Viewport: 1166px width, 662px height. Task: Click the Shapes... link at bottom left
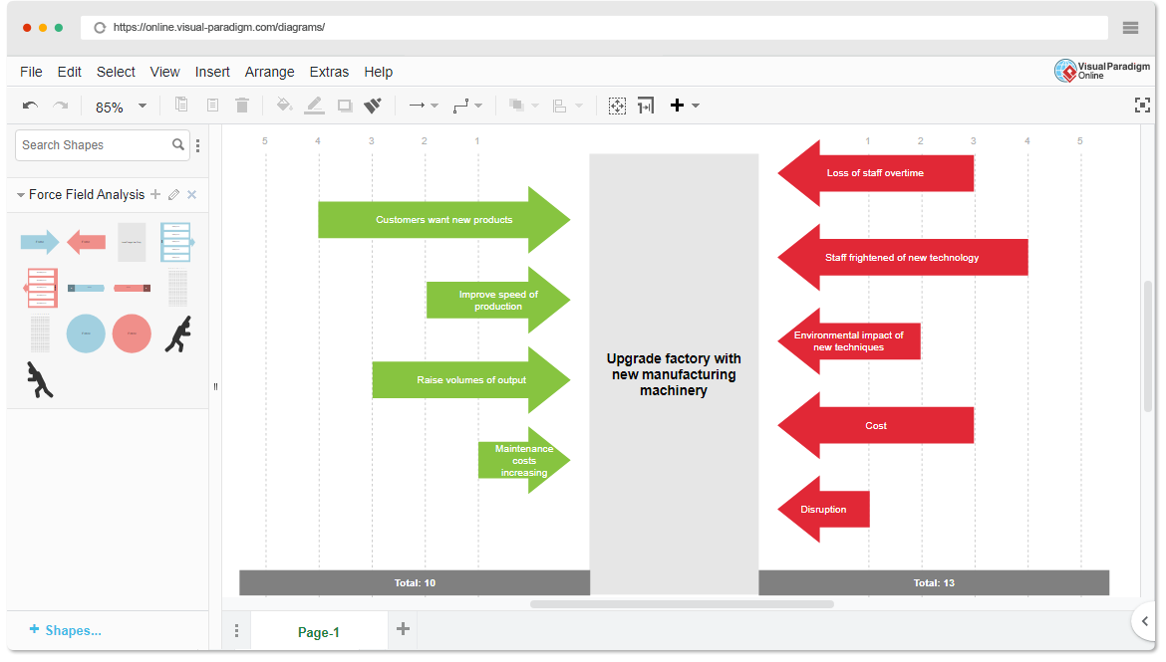pyautogui.click(x=66, y=630)
